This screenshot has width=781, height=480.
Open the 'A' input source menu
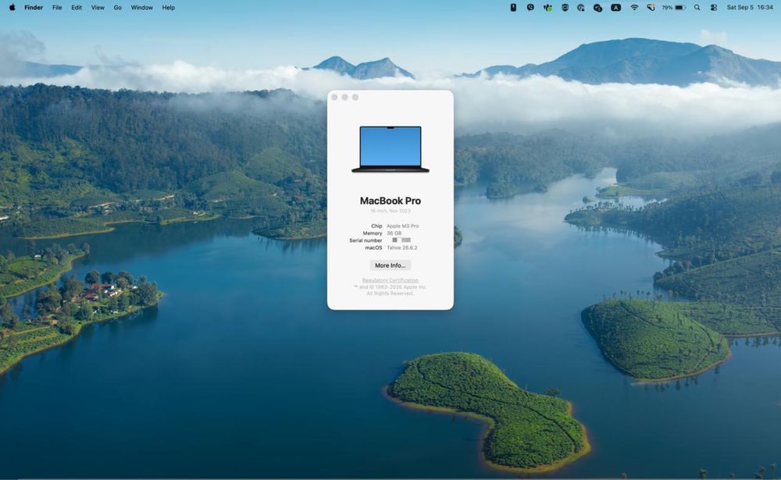pos(616,8)
